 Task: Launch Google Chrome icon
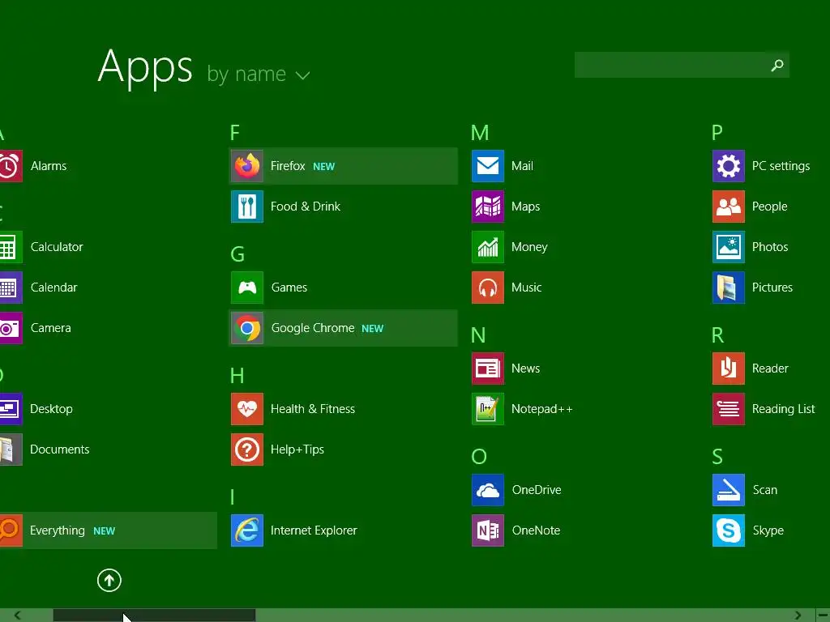click(247, 328)
